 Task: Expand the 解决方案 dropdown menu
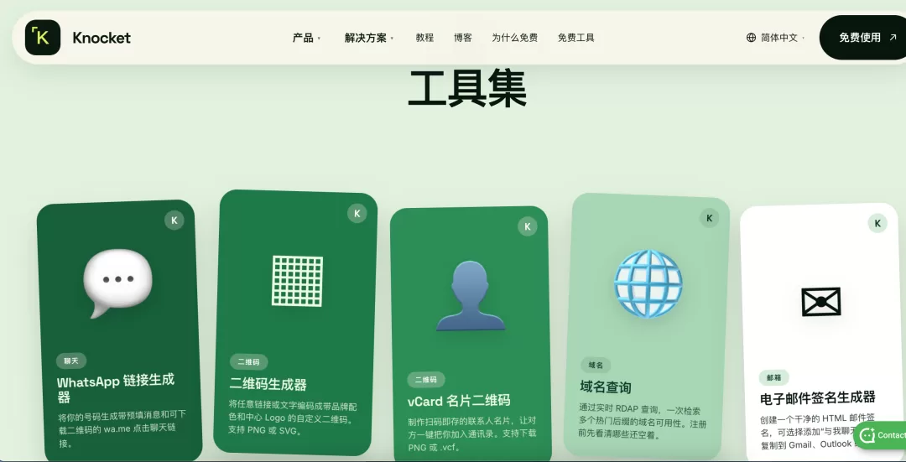(x=369, y=38)
